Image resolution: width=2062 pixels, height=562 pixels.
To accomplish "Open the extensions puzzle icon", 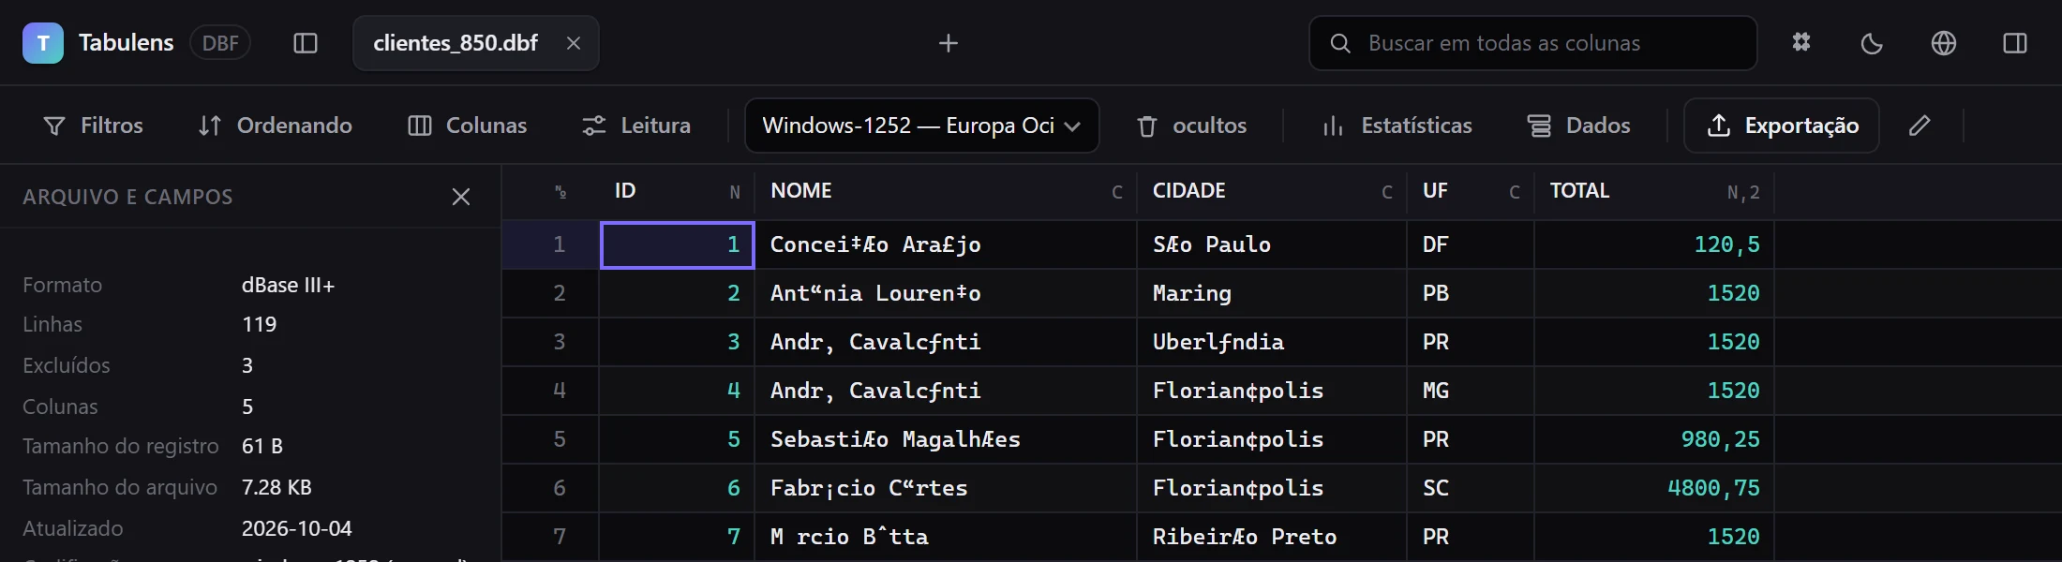I will point(1801,43).
